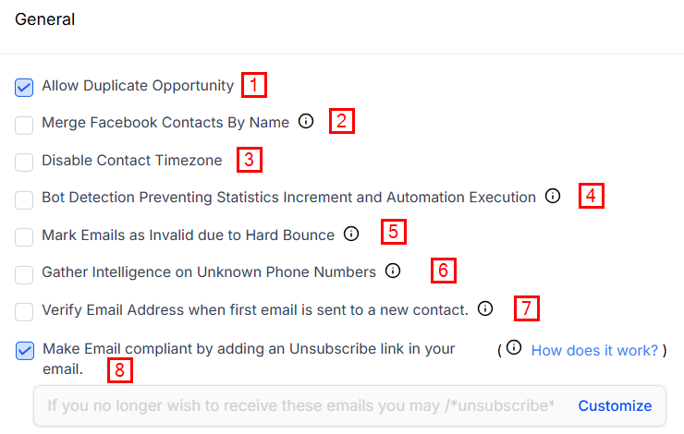684x434 pixels.
Task: Click info icon before How does it work
Action: coord(514,348)
